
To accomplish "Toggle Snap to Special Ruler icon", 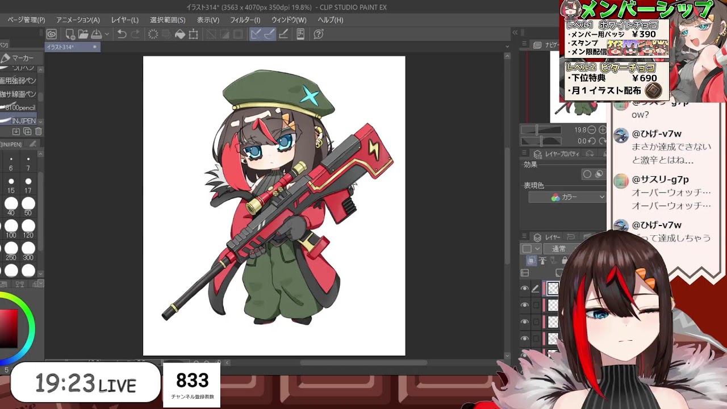I will [x=269, y=34].
